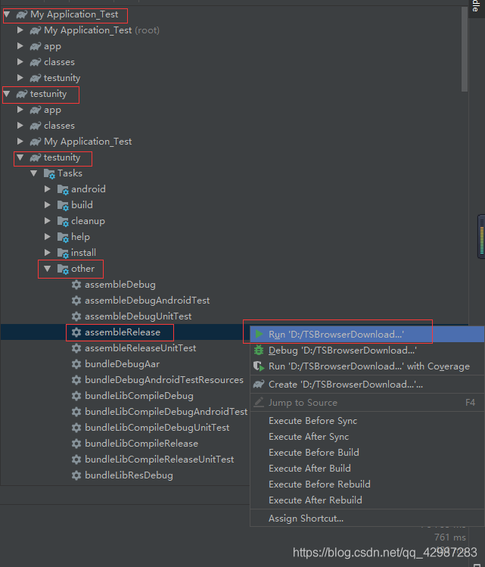Expand the android task group
The width and height of the screenshot is (485, 567).
tap(48, 189)
